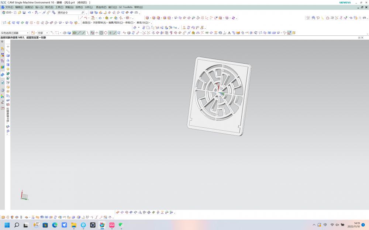Open the History clock resource tab
The height and width of the screenshot is (230, 369).
click(2, 90)
